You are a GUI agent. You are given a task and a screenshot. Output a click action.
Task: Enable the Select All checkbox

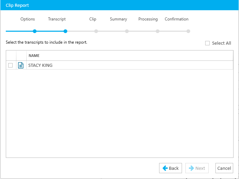tap(207, 43)
